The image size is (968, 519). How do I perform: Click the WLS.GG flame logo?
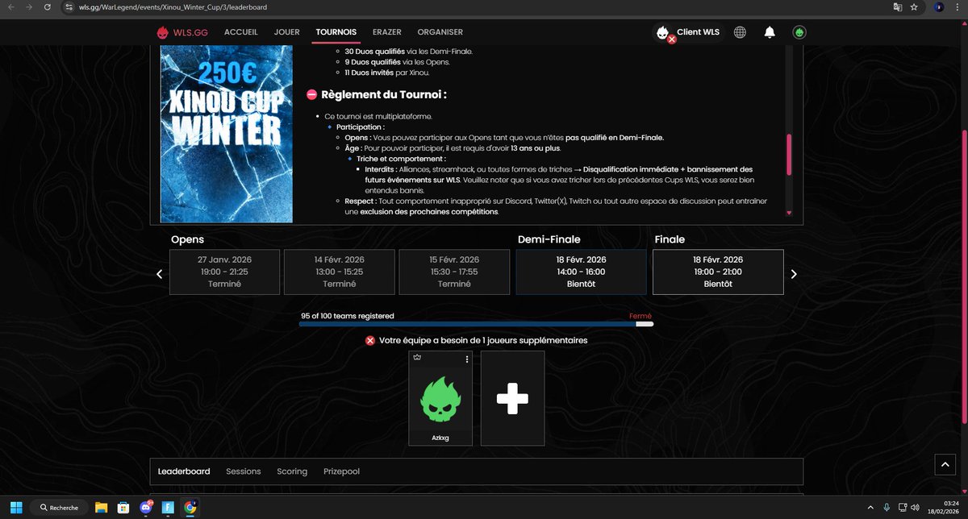(x=164, y=32)
